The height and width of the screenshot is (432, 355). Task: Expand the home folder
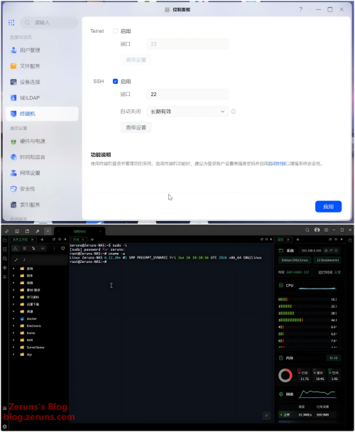13,333
